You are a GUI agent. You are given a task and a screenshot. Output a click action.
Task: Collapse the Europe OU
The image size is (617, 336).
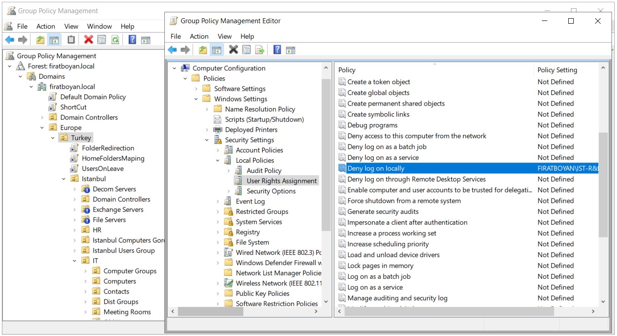[42, 128]
